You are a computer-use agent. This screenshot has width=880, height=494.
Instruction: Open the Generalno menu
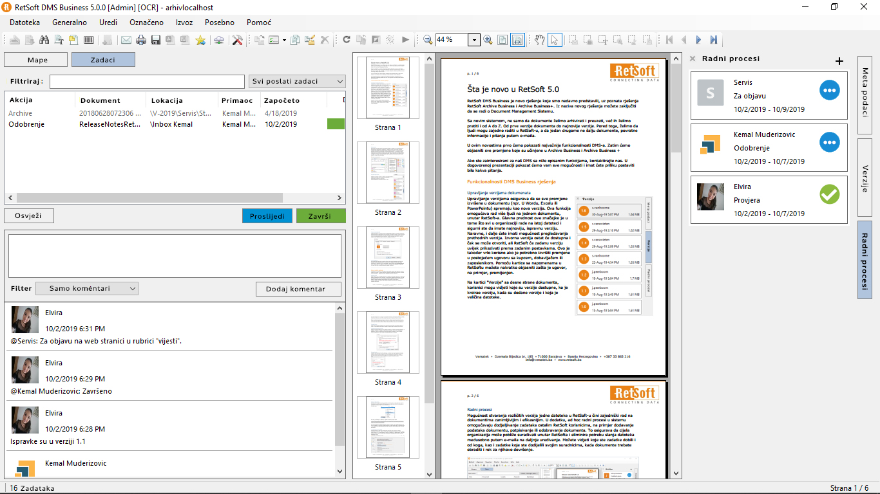click(x=70, y=22)
